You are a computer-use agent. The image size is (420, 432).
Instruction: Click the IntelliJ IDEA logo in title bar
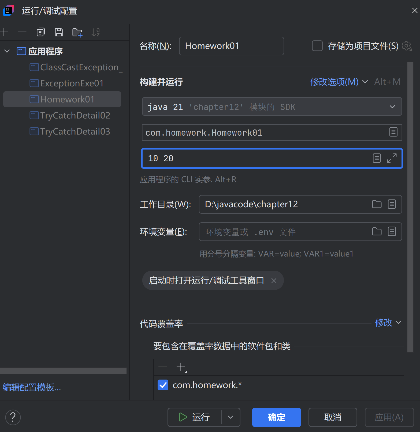[x=8, y=11]
